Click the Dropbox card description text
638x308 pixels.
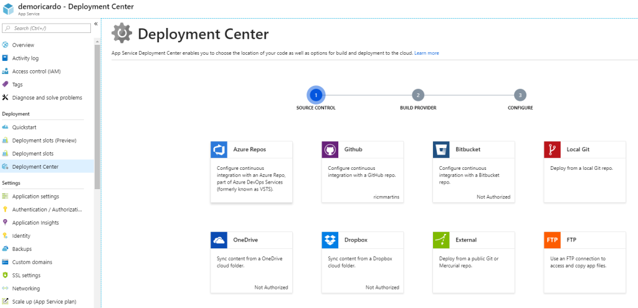360,262
